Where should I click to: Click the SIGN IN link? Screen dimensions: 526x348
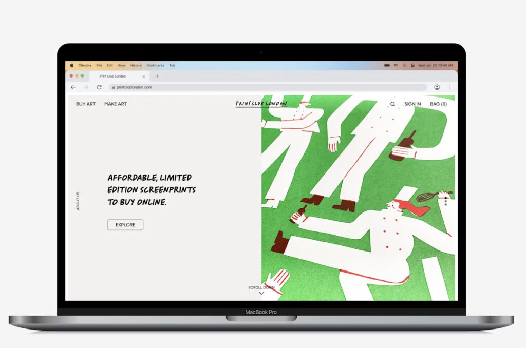(412, 104)
